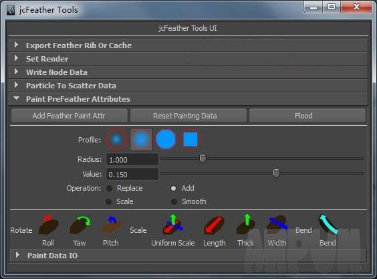Click the Value input field showing 0.150
This screenshot has width=377, height=279.
(132, 174)
